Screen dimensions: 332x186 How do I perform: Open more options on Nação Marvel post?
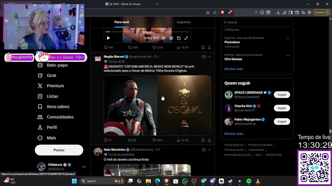click(x=209, y=57)
